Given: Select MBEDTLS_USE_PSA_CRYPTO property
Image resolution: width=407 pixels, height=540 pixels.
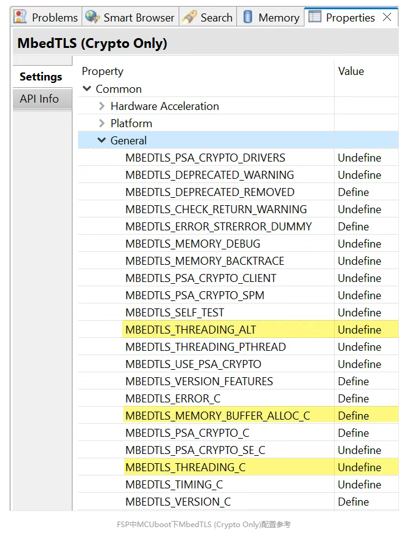Looking at the screenshot, I should click(x=193, y=364).
